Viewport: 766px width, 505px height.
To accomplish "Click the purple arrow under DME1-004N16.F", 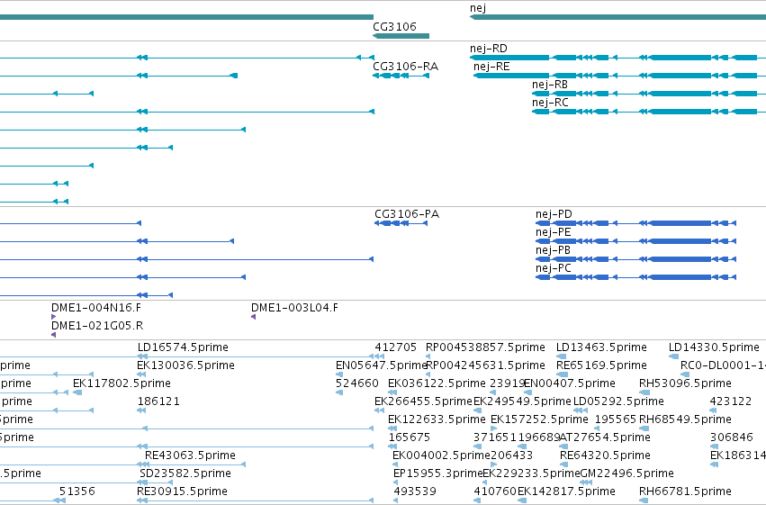I will pos(53,317).
